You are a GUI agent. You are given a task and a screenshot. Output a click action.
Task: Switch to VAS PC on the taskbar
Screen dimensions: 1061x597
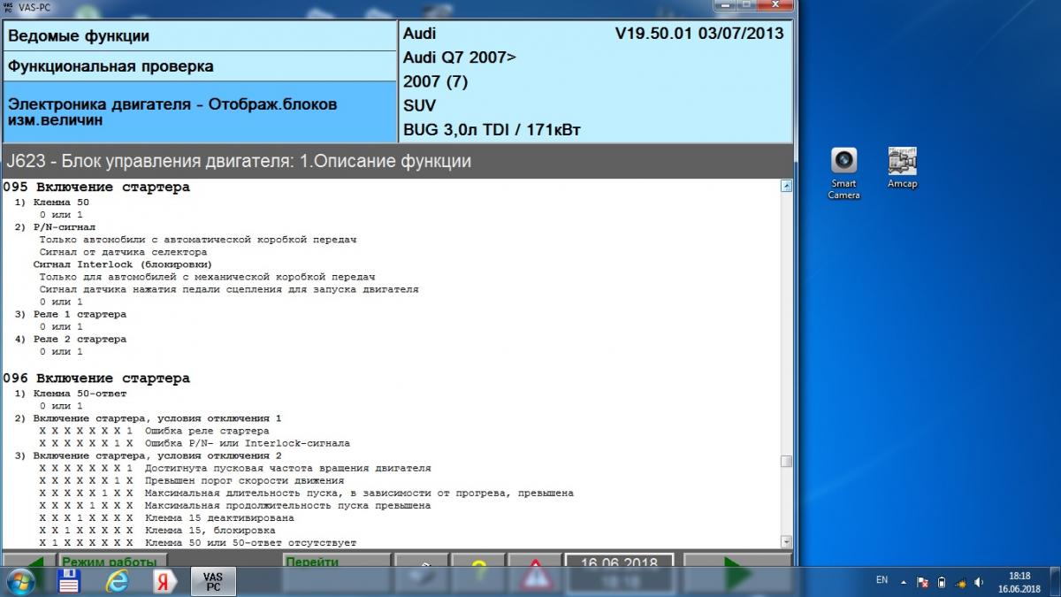point(213,581)
